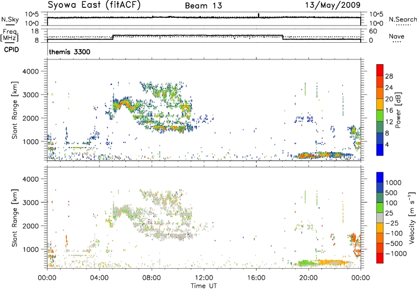Click the date '13/May/2009'

[333, 5]
